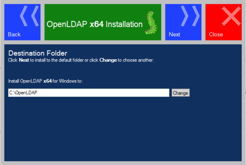Click the OpenLDAP x64 Installation title text
Screen dimensions: 246x165
[x=94, y=24]
